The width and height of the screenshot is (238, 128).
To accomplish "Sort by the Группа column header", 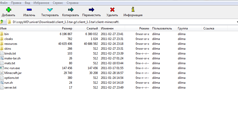I will pyautogui.click(x=189, y=28).
